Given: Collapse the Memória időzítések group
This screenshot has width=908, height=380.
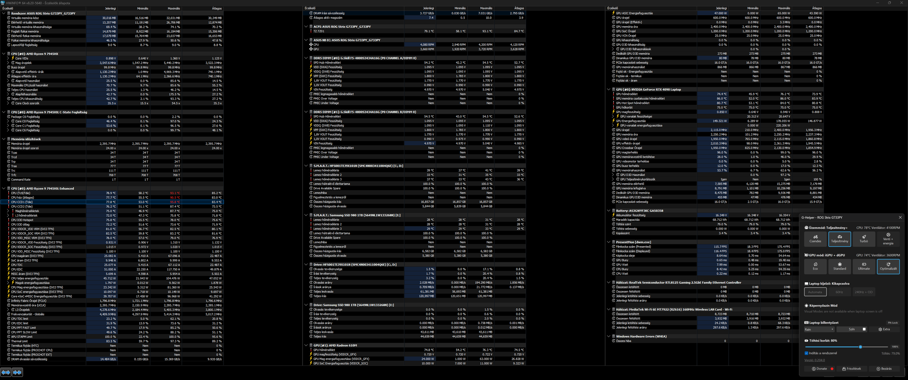Looking at the screenshot, I should (x=4, y=139).
